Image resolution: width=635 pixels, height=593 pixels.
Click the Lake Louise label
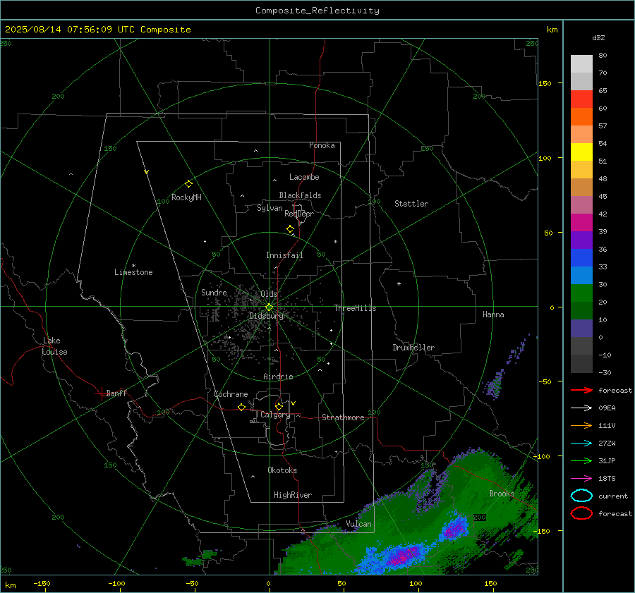[x=54, y=346]
